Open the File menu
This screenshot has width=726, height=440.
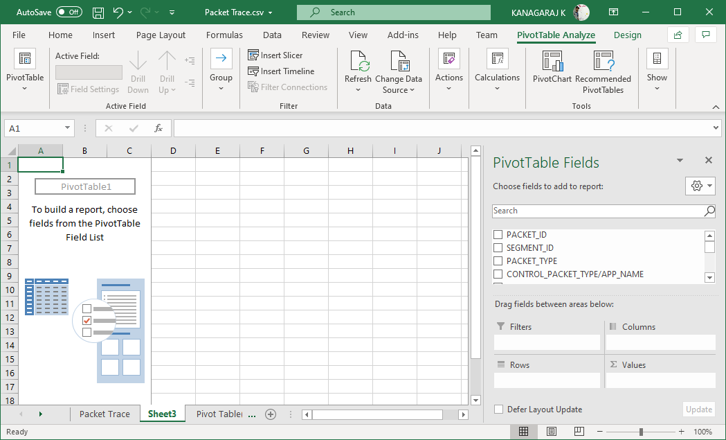(x=19, y=35)
